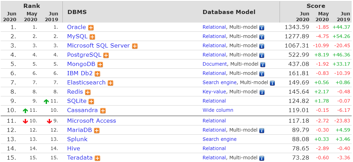Click the info icon in Microsoft SQL Server row
Image resolution: width=353 pixels, height=162 pixels.
(x=262, y=46)
